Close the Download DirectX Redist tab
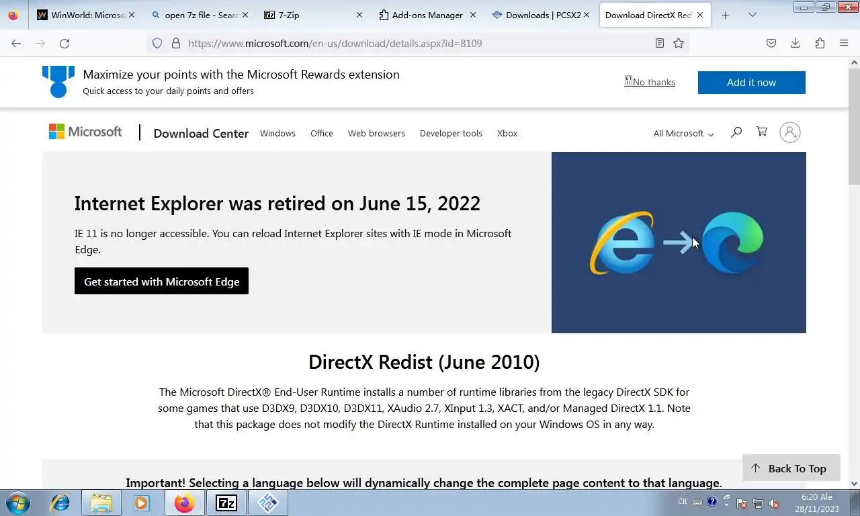Viewport: 860px width, 516px height. (701, 15)
